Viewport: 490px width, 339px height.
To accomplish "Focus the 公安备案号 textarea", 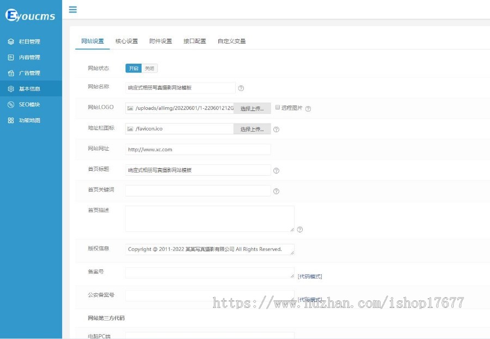I will point(210,295).
